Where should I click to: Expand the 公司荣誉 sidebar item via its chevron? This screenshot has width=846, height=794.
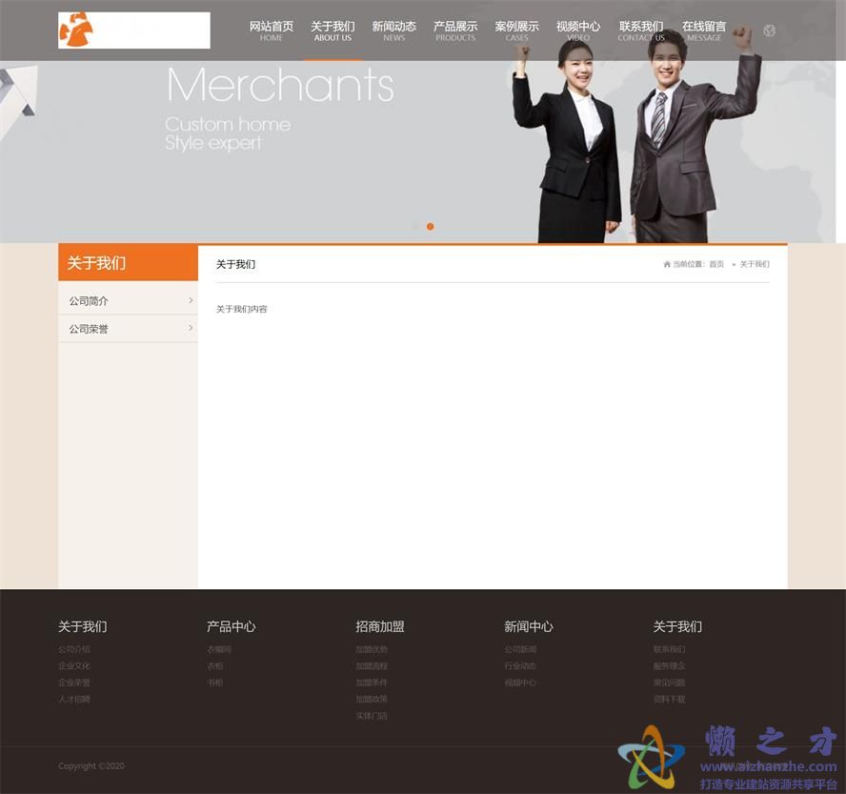190,328
